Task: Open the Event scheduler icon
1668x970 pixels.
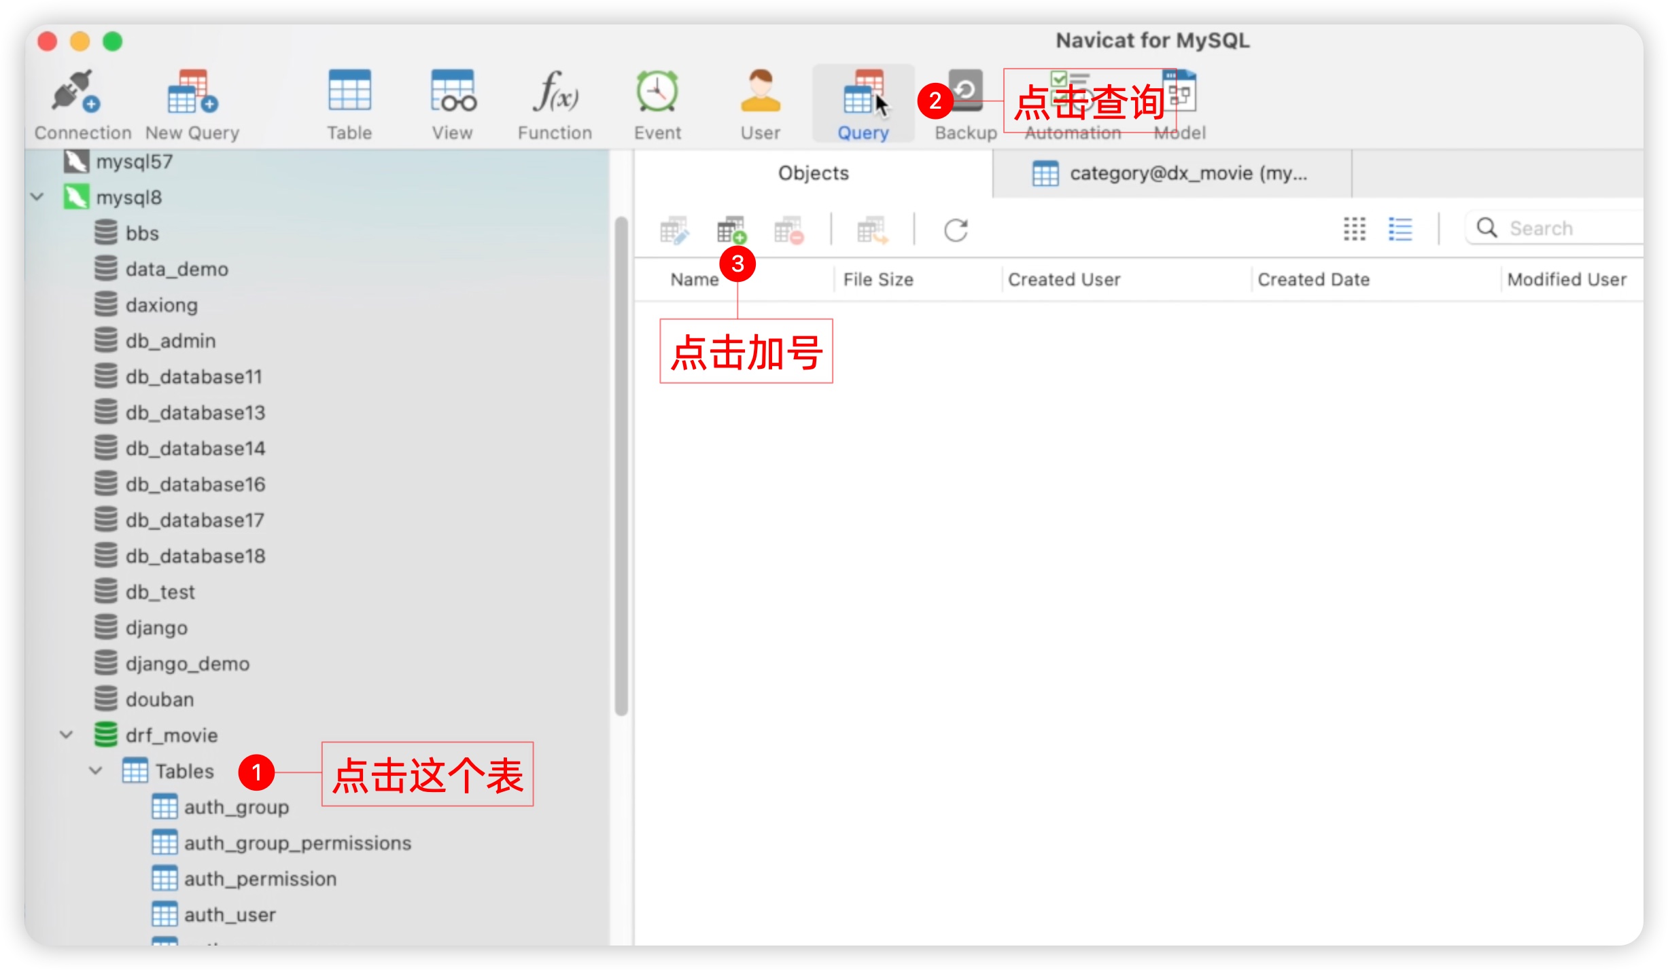Action: 657,104
